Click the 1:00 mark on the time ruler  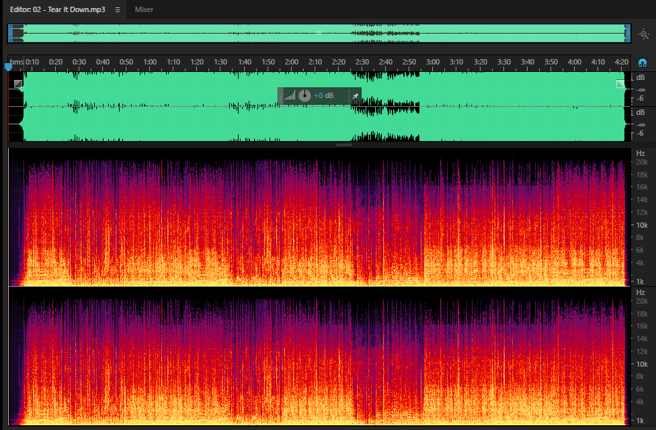point(150,62)
